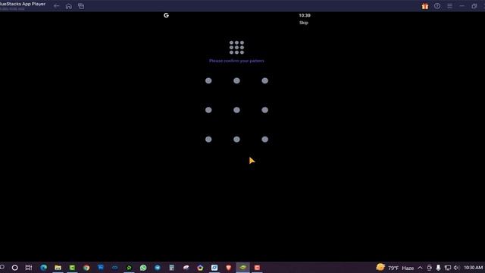Image resolution: width=485 pixels, height=273 pixels.
Task: Open the weather widget showing 79°F Haze
Action: 395,268
